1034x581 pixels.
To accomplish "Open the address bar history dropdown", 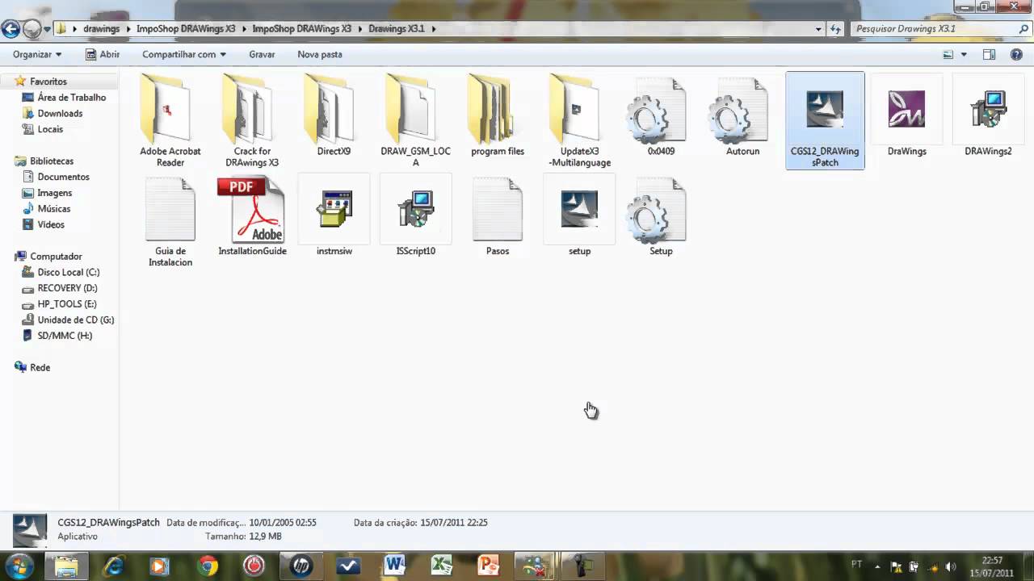I will click(x=818, y=29).
